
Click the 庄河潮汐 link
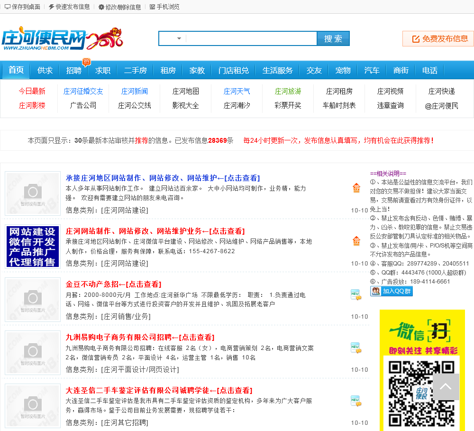point(237,105)
